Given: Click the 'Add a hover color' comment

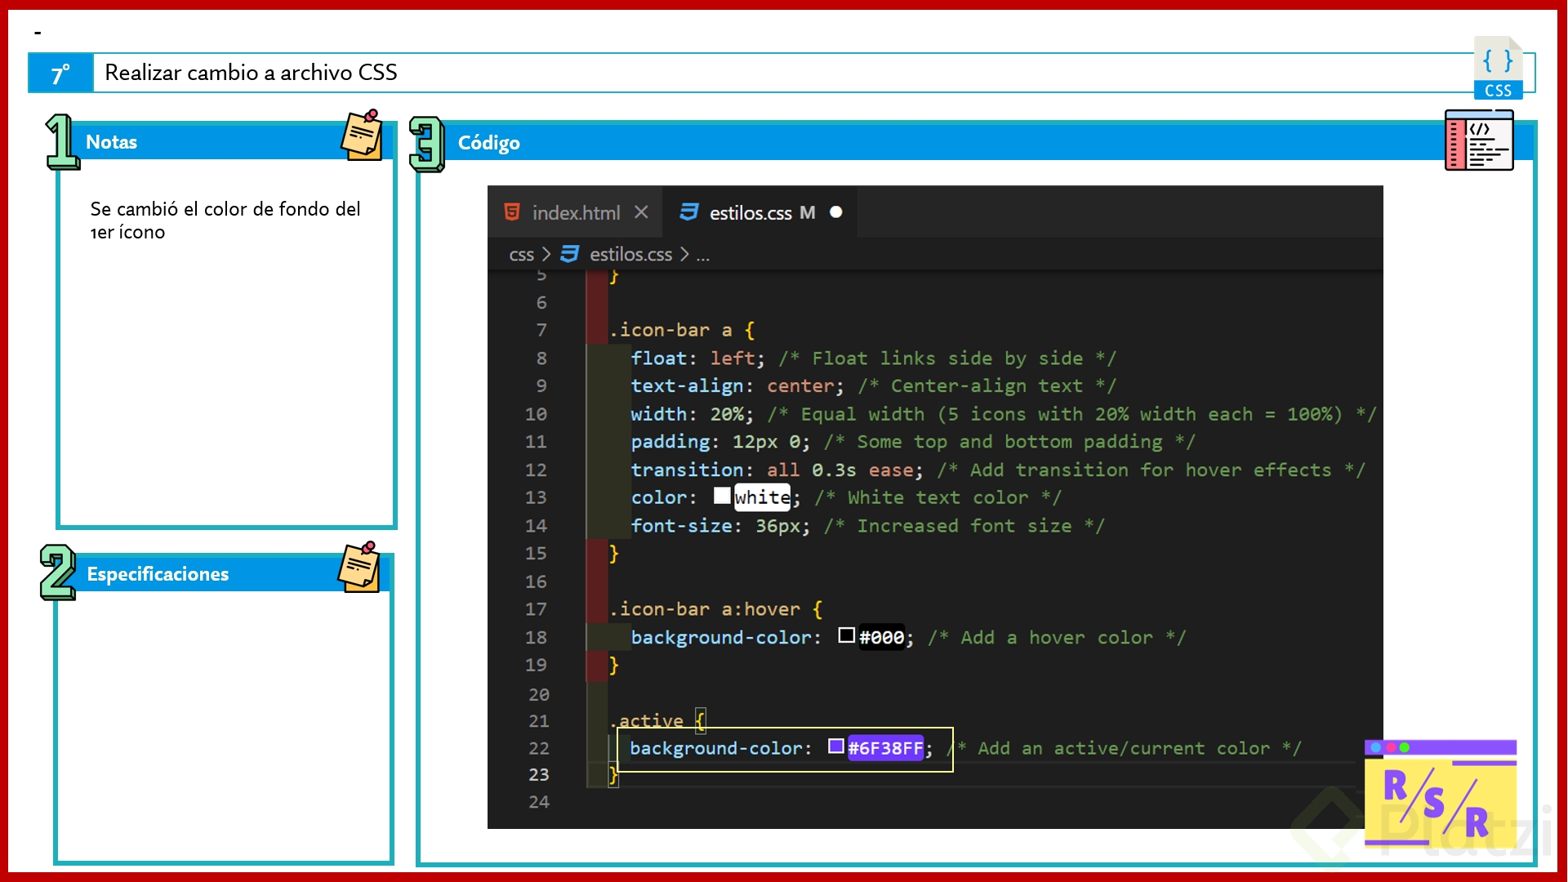Looking at the screenshot, I should coord(1057,638).
